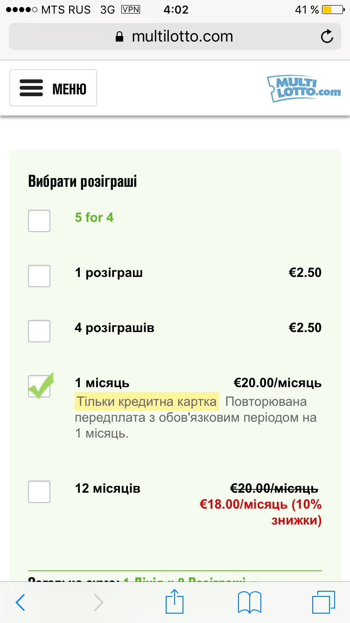Uncheck the 1 місяць subscription

[x=39, y=386]
